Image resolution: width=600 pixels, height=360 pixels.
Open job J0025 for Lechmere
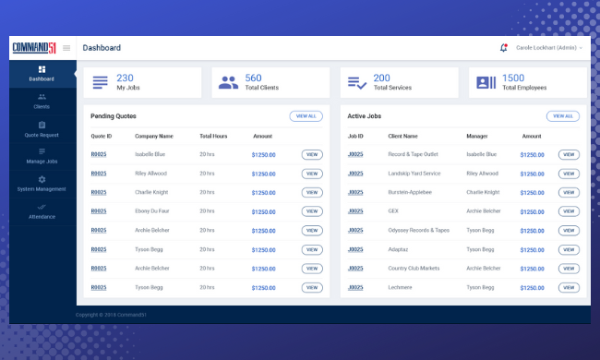click(355, 288)
